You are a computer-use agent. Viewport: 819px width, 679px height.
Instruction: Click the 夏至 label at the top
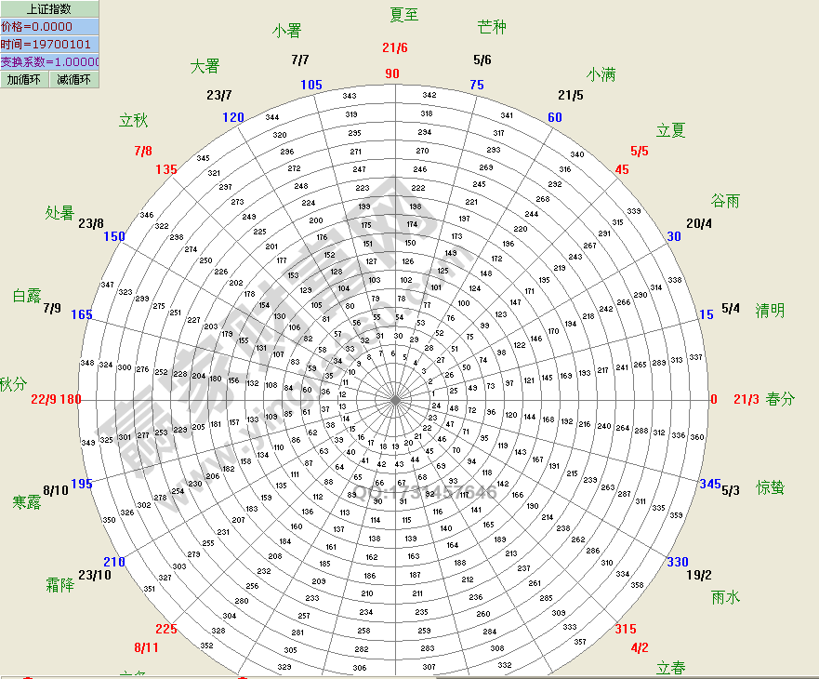click(403, 14)
